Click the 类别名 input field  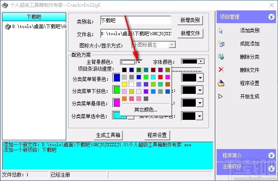point(136,20)
